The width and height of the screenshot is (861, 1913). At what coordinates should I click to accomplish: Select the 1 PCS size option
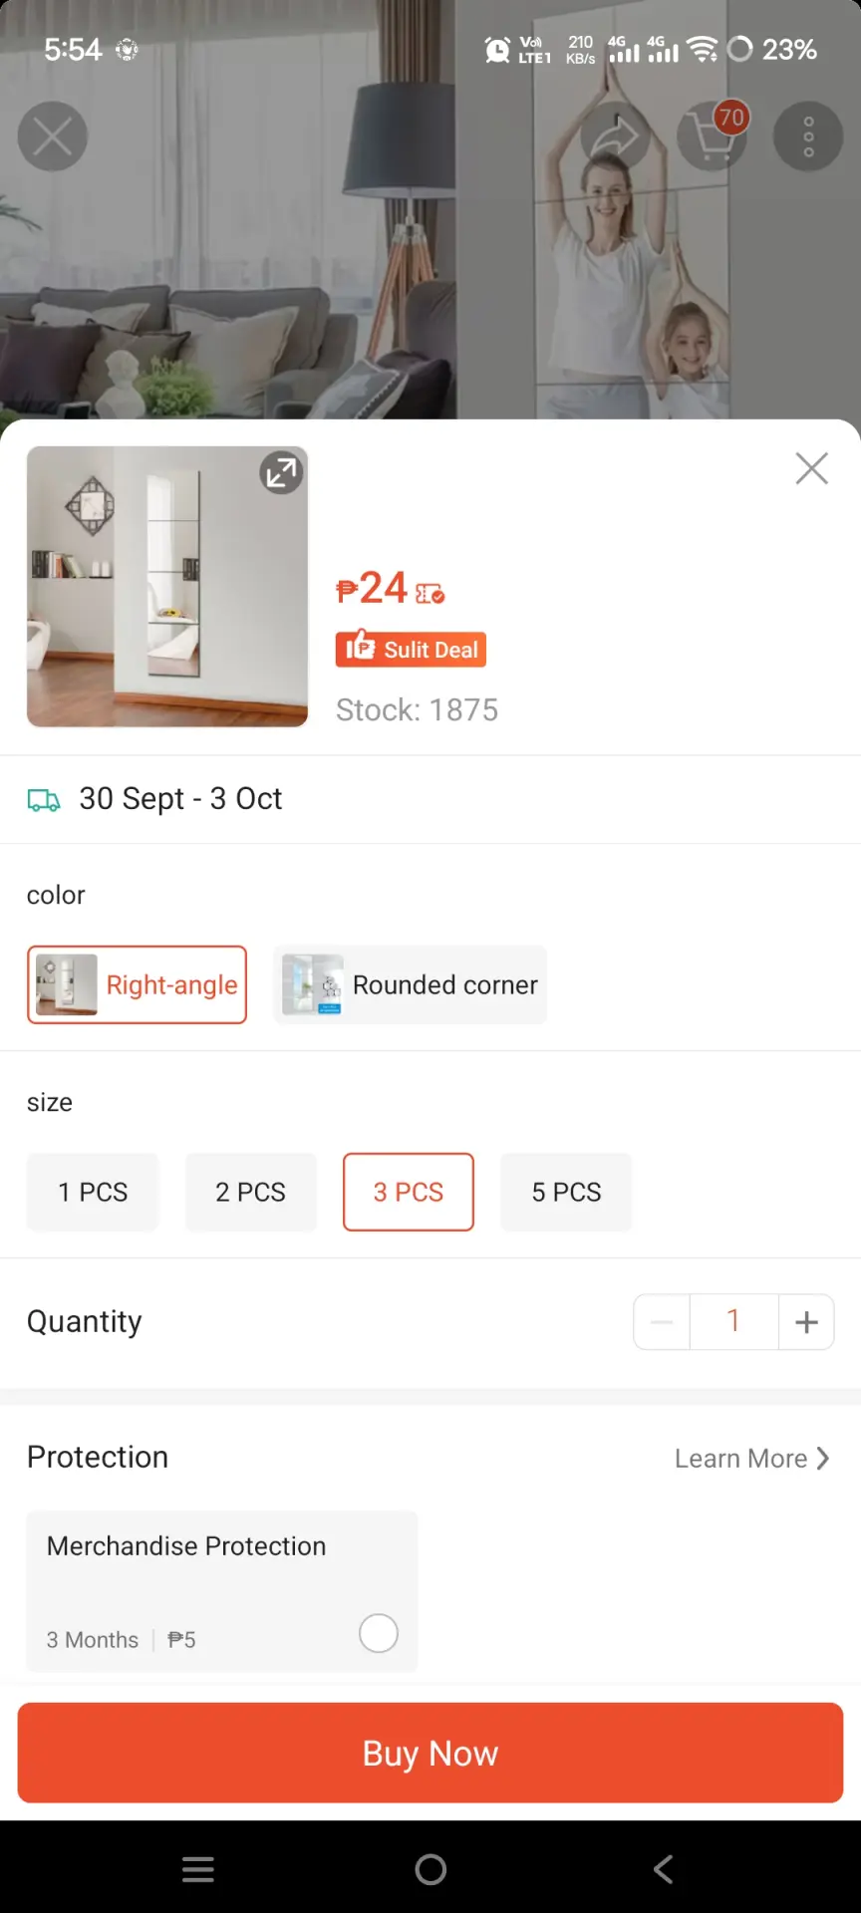[93, 1192]
